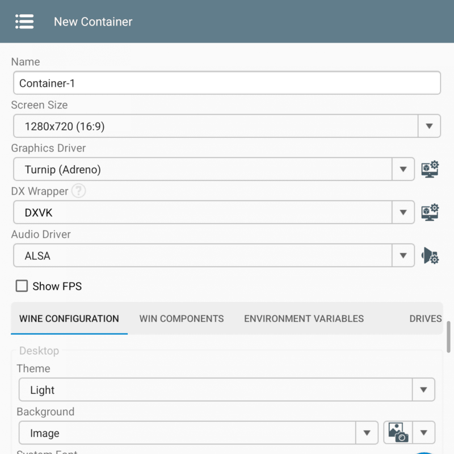Open the ALSA audio driver dropdown
Viewport: 454px width, 454px height.
(x=403, y=255)
